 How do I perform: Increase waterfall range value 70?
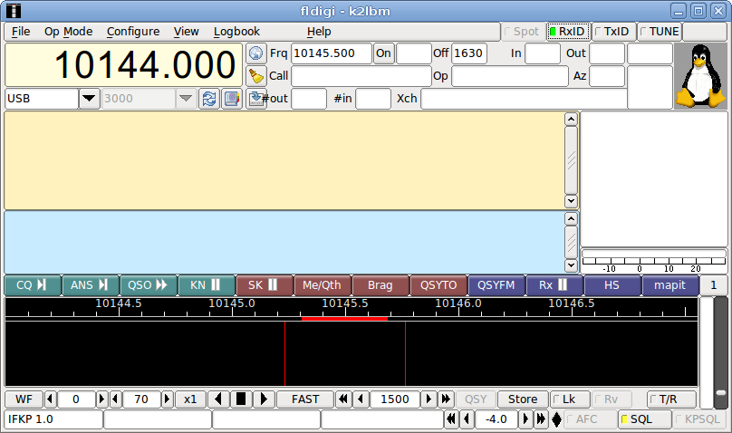167,399
